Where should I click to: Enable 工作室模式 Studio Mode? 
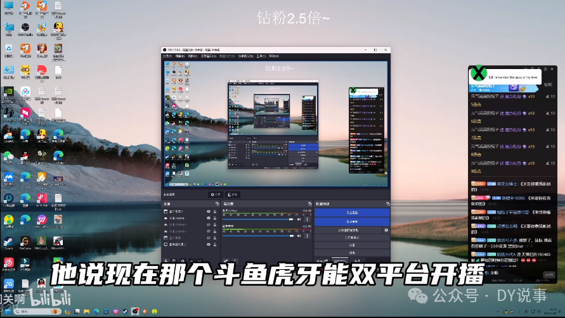click(x=352, y=238)
